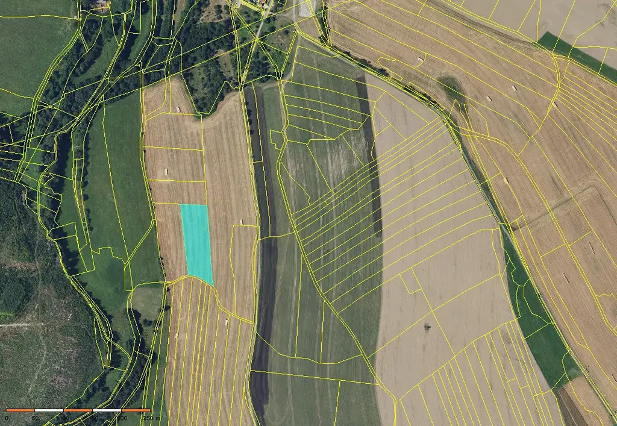Click the first orange segment of the scale bar
Image resolution: width=617 pixels, height=426 pixels.
click(x=20, y=410)
